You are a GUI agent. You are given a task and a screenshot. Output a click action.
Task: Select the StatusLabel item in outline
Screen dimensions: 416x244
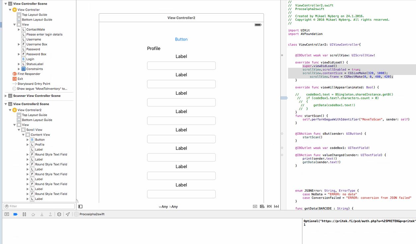[x=35, y=64]
